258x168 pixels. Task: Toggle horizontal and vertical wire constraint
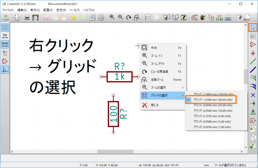coord(5,70)
